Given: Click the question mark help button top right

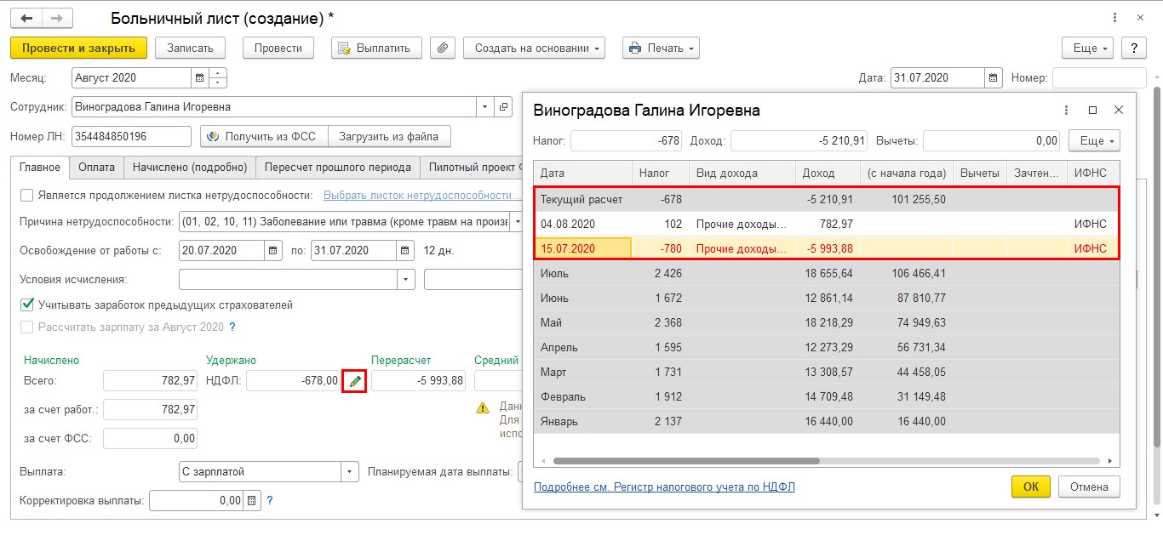Looking at the screenshot, I should tap(1133, 48).
